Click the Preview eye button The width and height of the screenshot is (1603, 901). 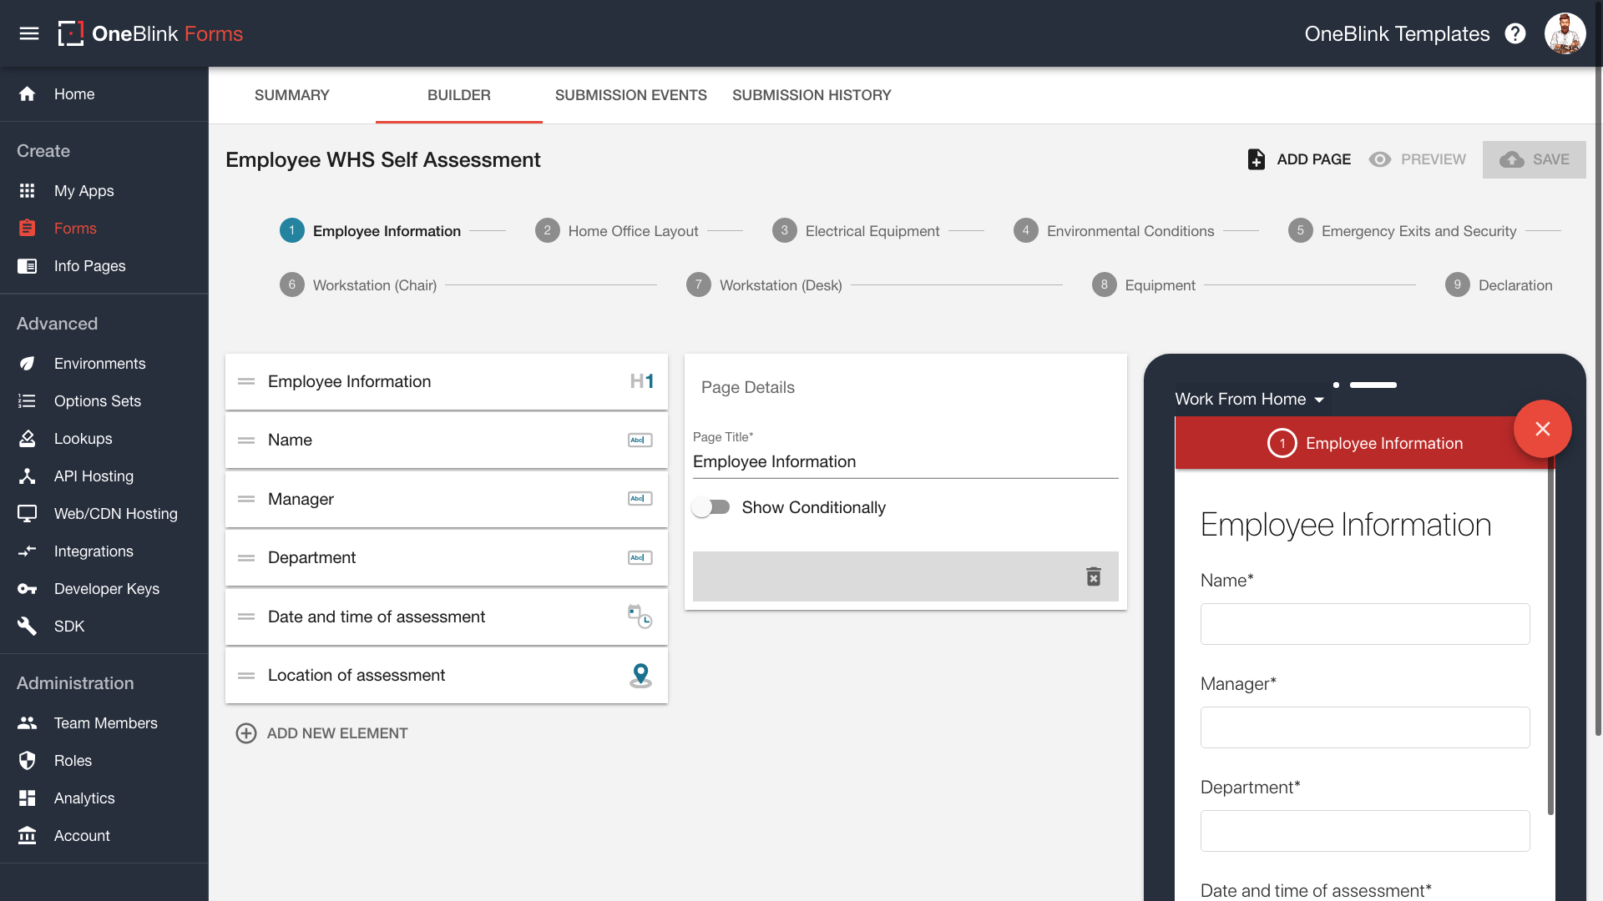pos(1418,159)
